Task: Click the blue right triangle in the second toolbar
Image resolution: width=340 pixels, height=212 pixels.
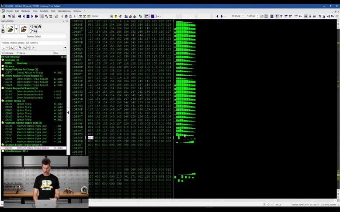Action: point(222,16)
